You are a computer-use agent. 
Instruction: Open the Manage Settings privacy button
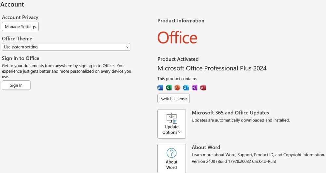tap(20, 27)
